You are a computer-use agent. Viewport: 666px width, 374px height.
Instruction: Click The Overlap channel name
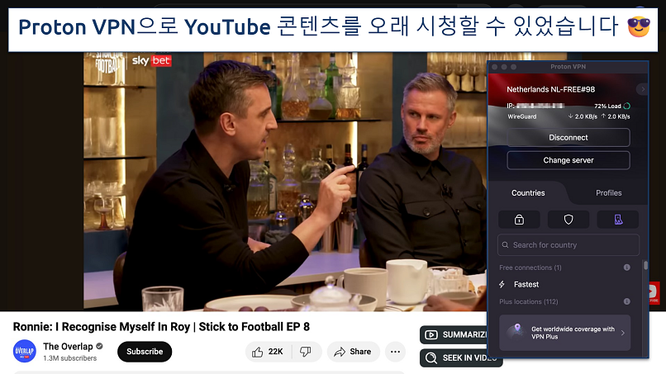coord(68,347)
